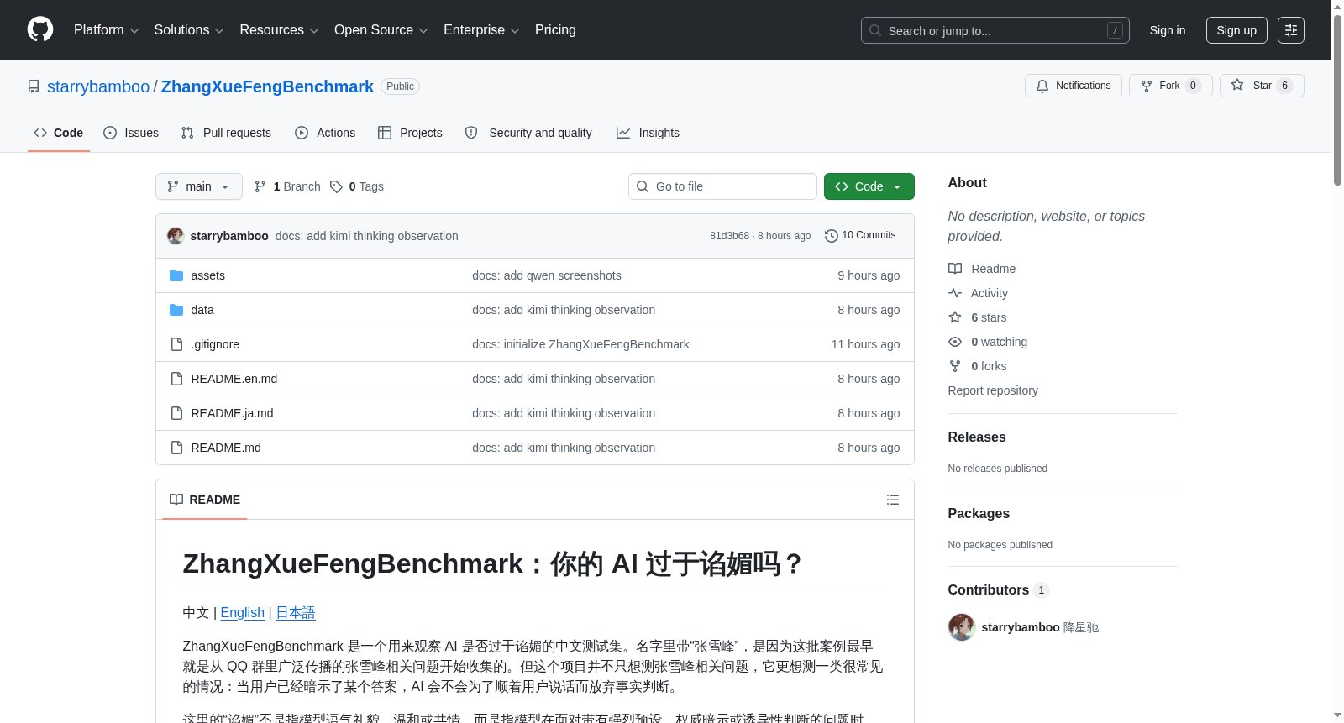This screenshot has height=723, width=1344.
Task: Star this repository
Action: click(x=1262, y=86)
